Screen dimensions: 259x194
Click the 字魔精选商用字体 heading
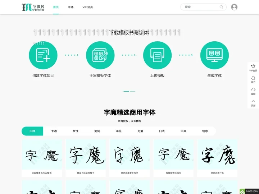point(129,112)
